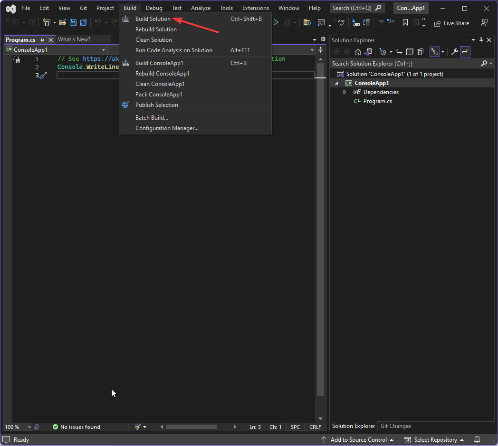Open the Select Repository dropdown in status bar
Viewport: 498px width, 446px height.
coord(433,440)
